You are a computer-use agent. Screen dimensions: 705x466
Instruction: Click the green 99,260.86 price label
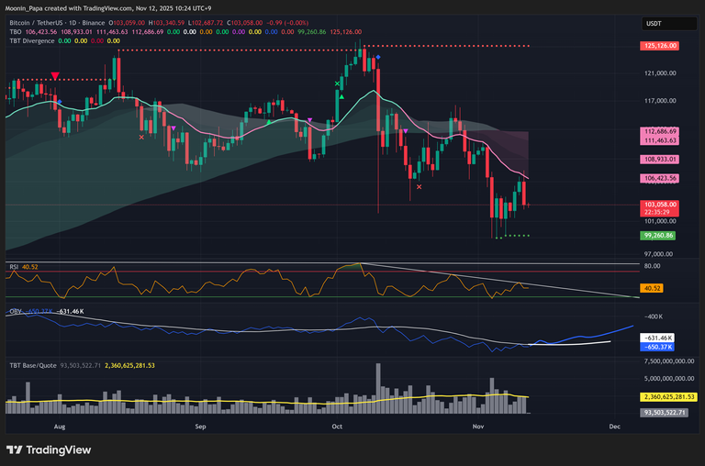coord(659,236)
